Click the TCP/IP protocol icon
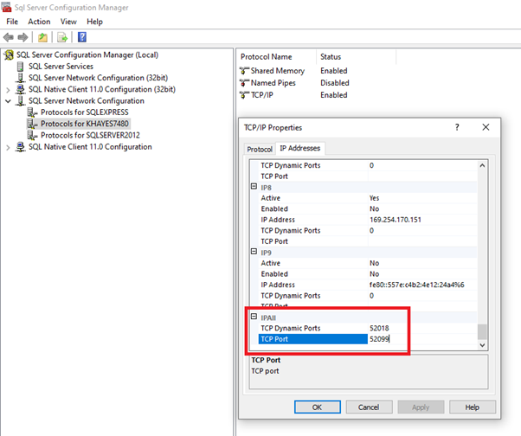 tap(244, 95)
